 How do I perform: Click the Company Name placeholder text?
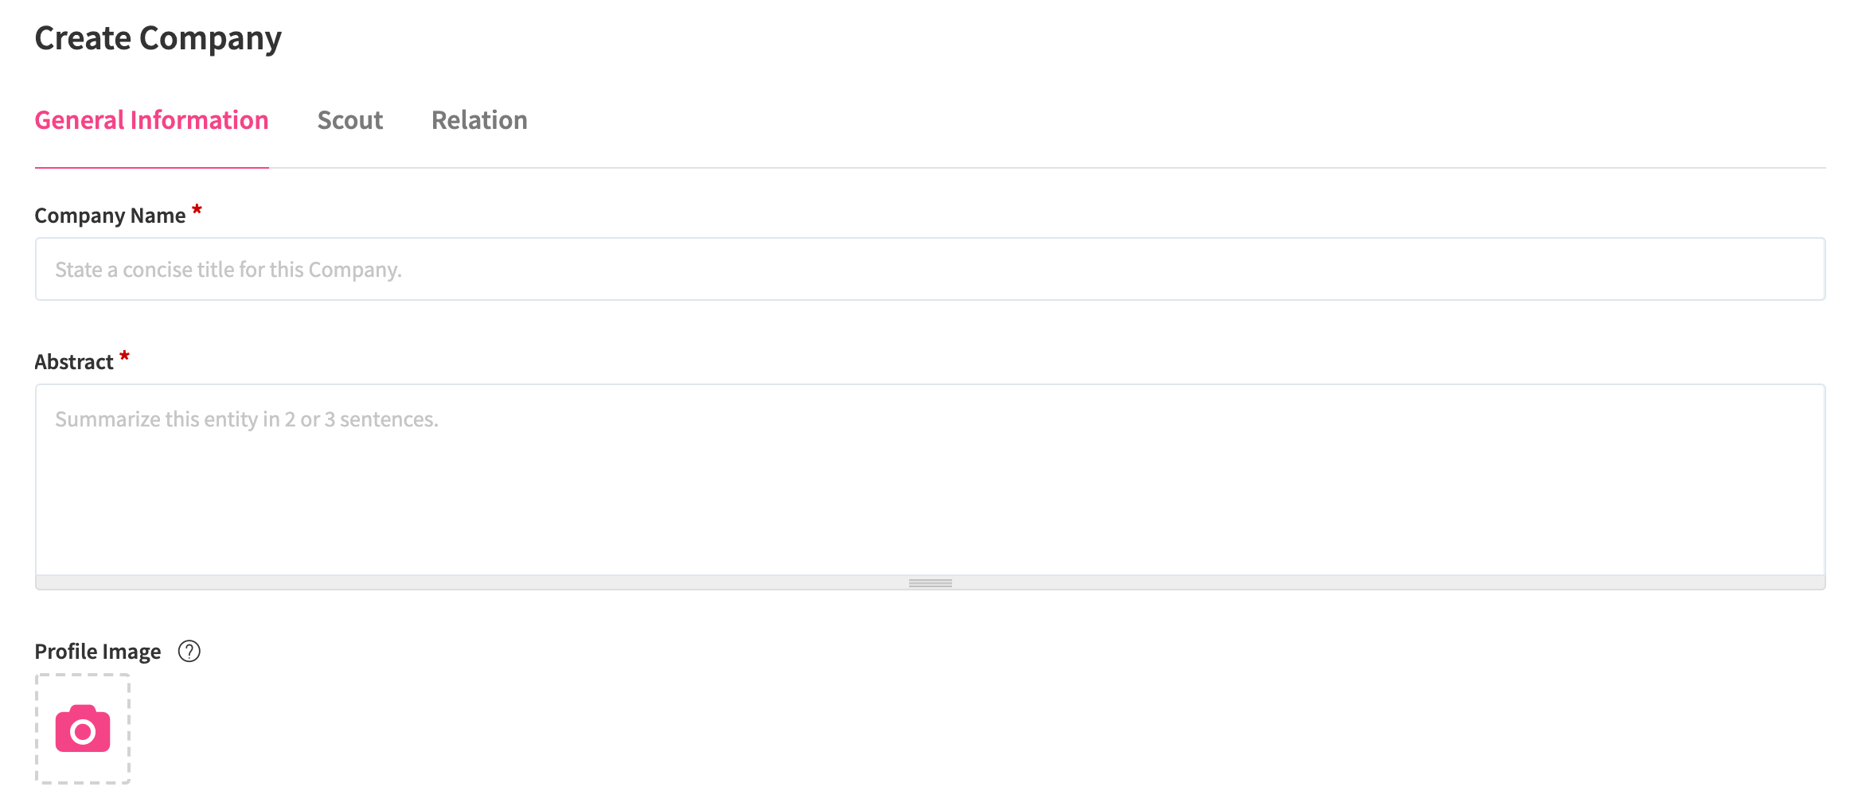coord(228,269)
